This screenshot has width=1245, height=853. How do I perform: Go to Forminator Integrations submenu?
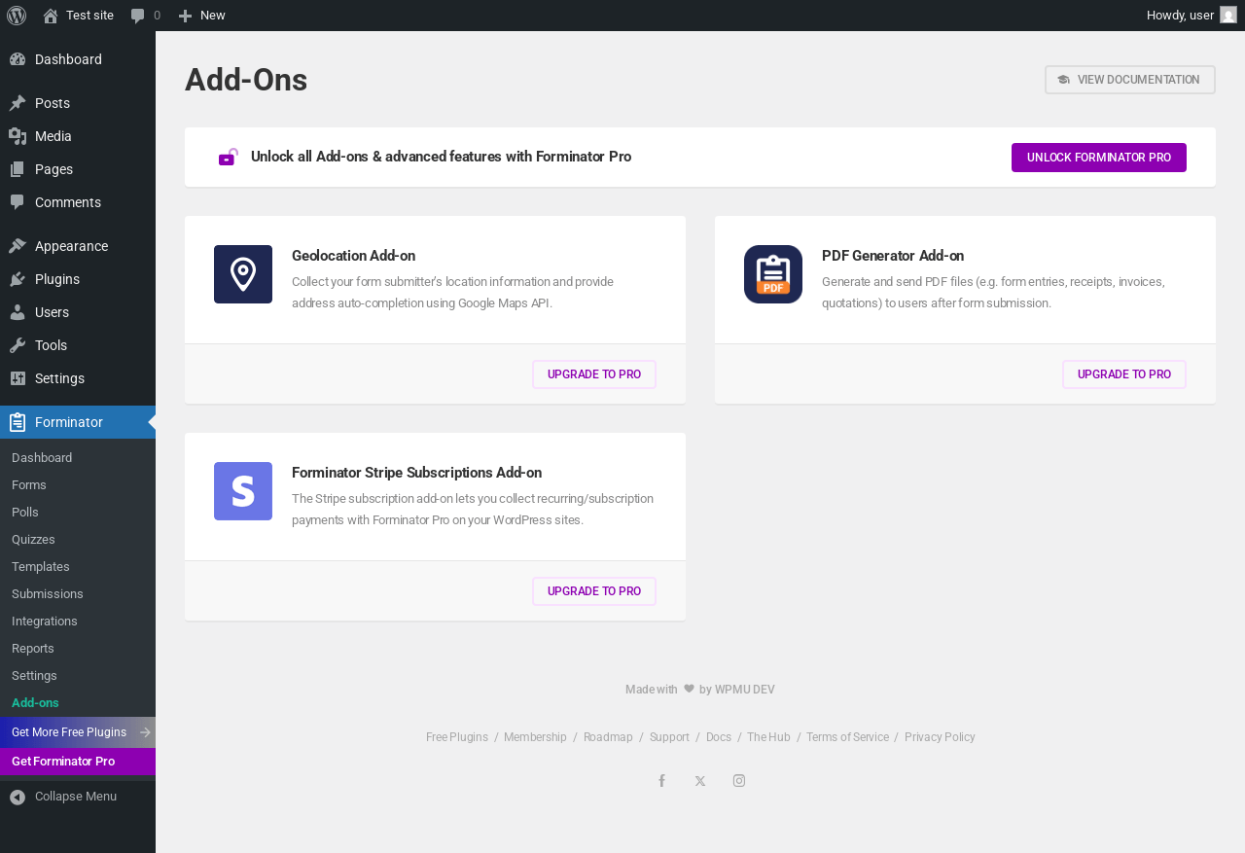pyautogui.click(x=45, y=622)
